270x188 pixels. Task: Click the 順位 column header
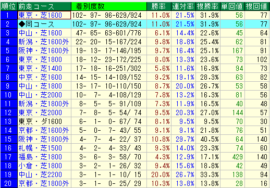pyautogui.click(x=9, y=7)
